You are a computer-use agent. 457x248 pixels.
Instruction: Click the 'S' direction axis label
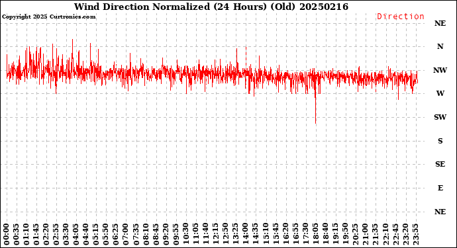[x=440, y=141]
